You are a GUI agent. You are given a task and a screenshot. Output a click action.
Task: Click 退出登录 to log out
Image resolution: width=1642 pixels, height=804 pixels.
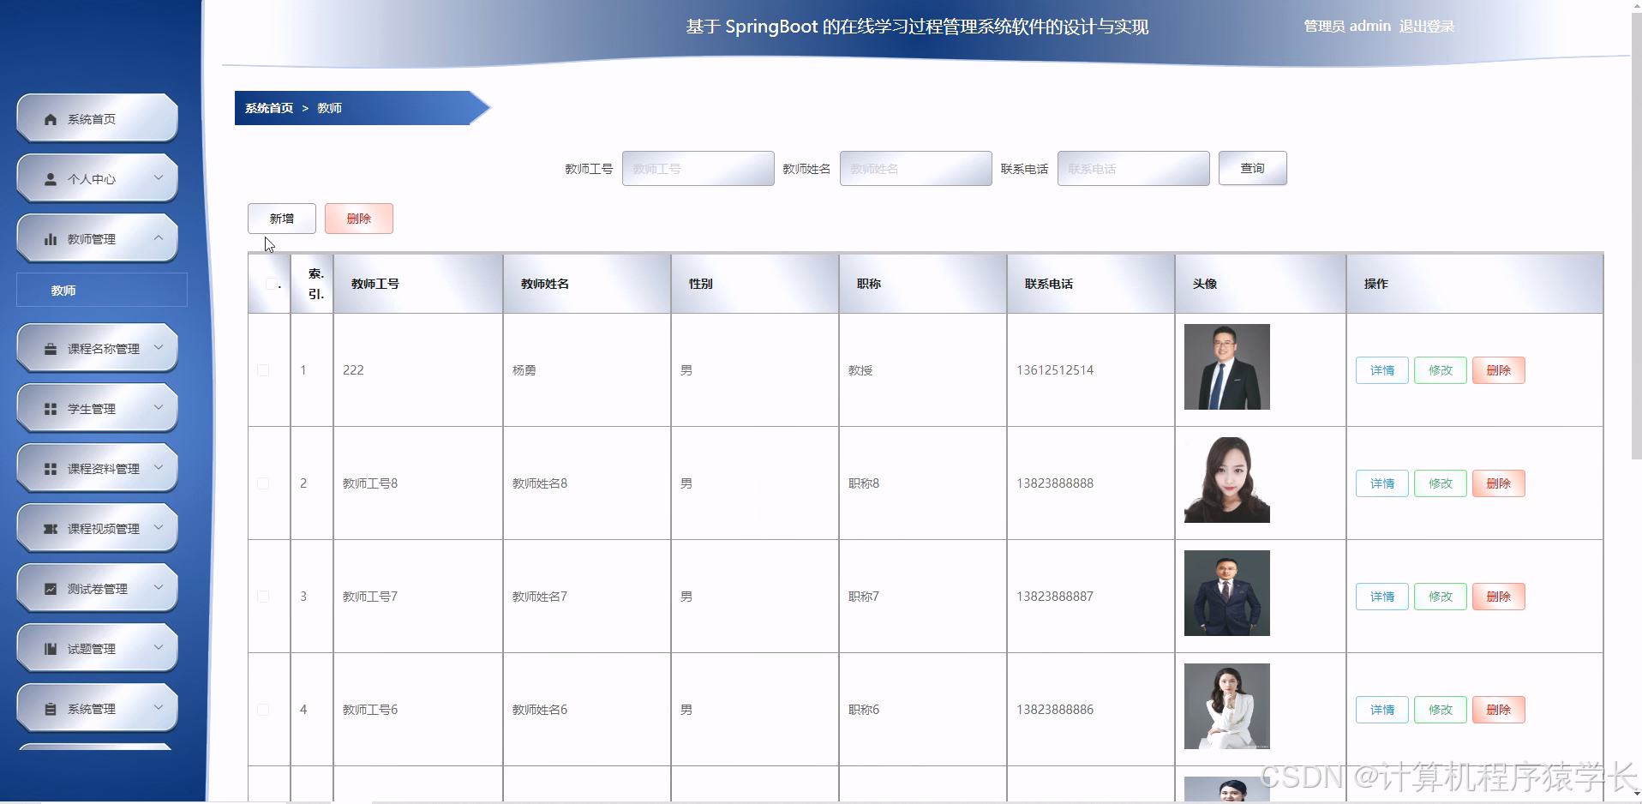[x=1427, y=27]
